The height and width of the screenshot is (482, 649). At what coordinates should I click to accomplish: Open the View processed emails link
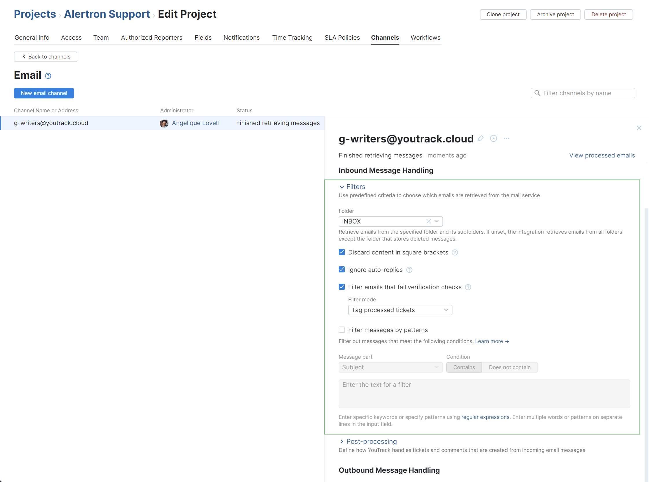(602, 155)
